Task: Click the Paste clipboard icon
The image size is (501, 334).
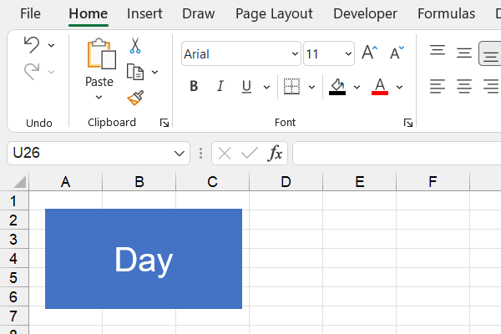Action: [99, 55]
